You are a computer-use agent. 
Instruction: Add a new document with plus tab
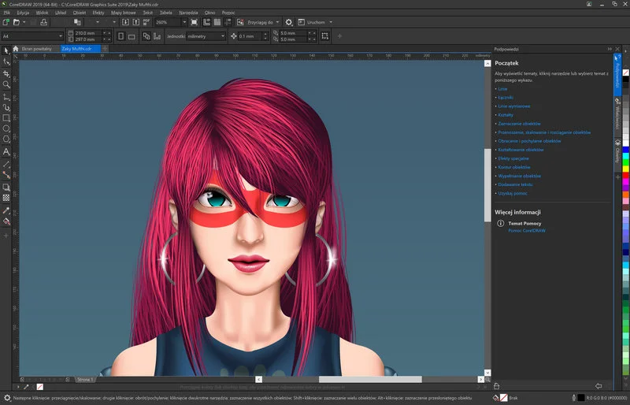[x=105, y=49]
